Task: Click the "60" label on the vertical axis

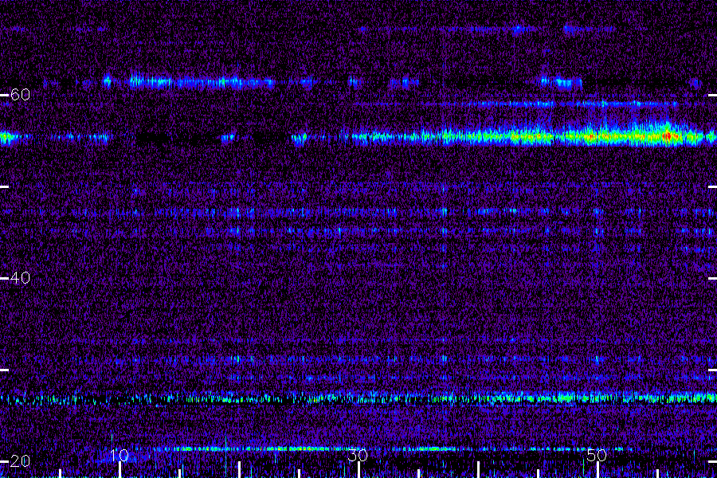Action: (20, 95)
